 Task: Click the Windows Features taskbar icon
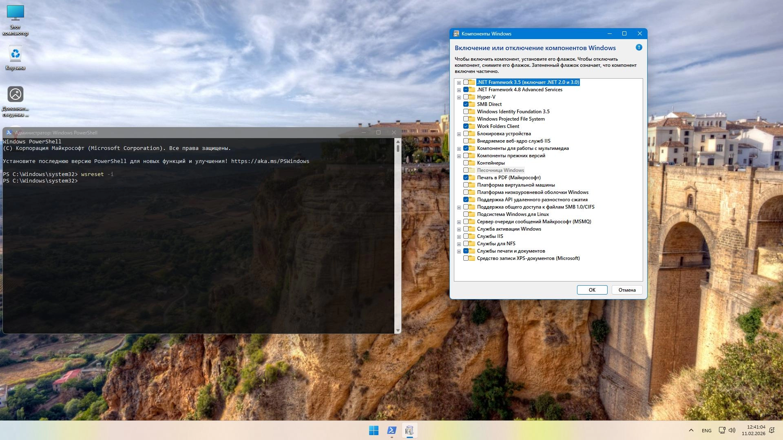coord(409,430)
